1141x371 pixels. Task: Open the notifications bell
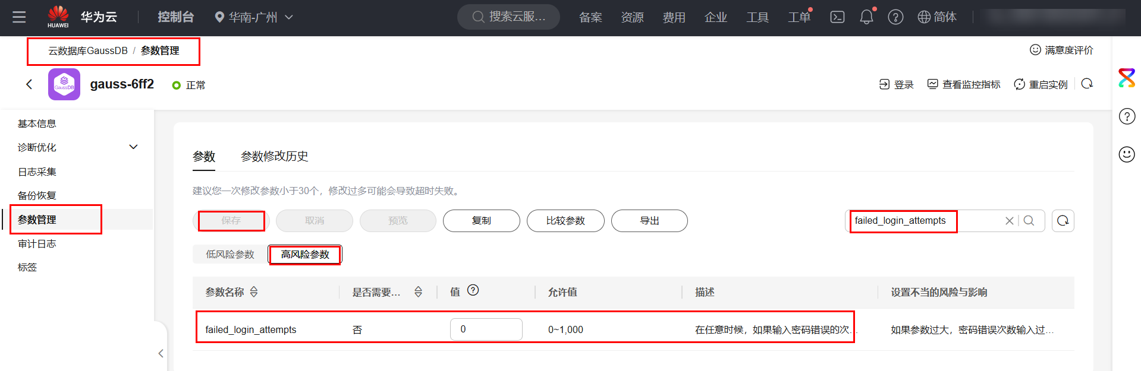[866, 17]
